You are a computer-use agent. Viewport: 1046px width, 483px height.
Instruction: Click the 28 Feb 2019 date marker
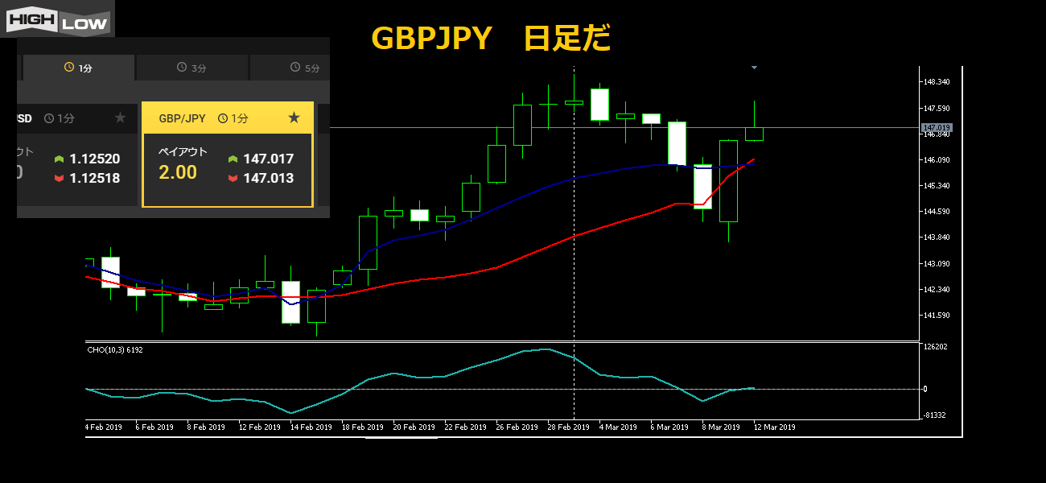[x=568, y=427]
